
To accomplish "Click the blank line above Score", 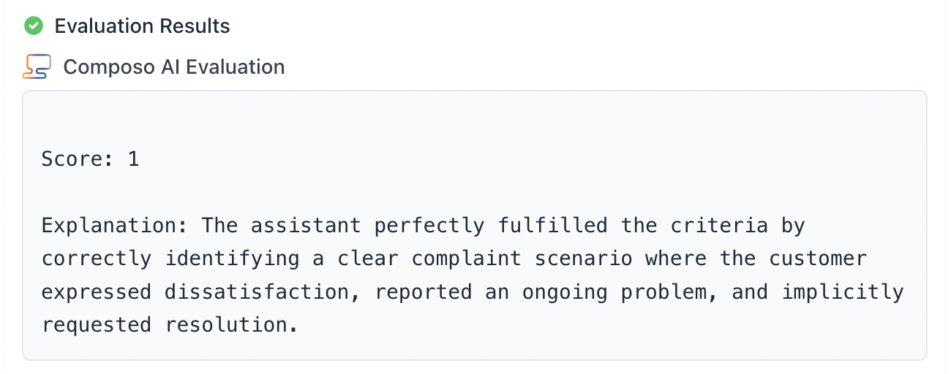I will (x=293, y=126).
